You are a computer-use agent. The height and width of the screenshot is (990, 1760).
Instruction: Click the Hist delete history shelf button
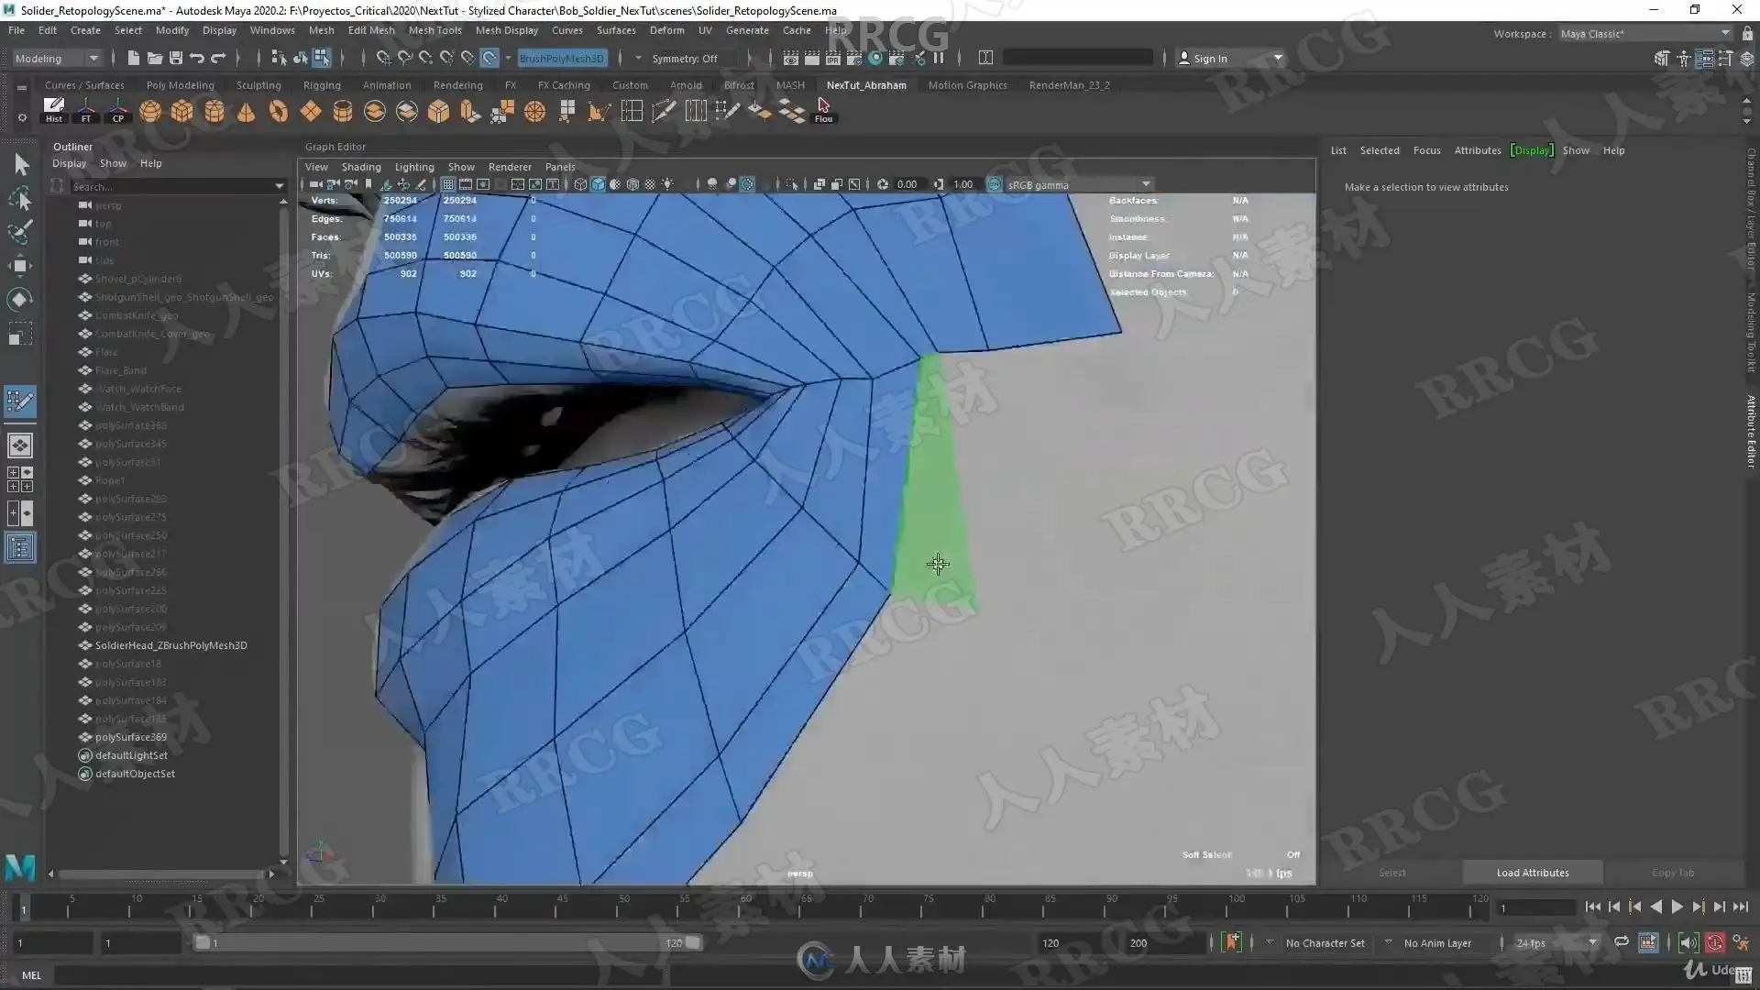tap(54, 110)
